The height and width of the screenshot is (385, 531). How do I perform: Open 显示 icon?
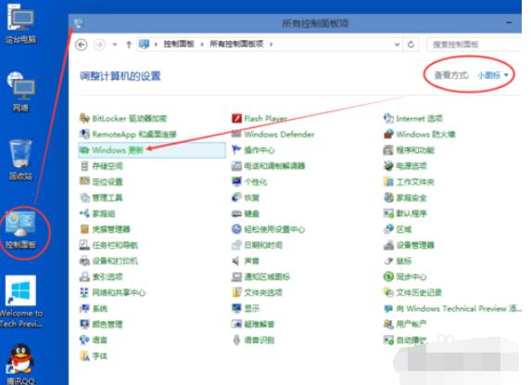(236, 308)
